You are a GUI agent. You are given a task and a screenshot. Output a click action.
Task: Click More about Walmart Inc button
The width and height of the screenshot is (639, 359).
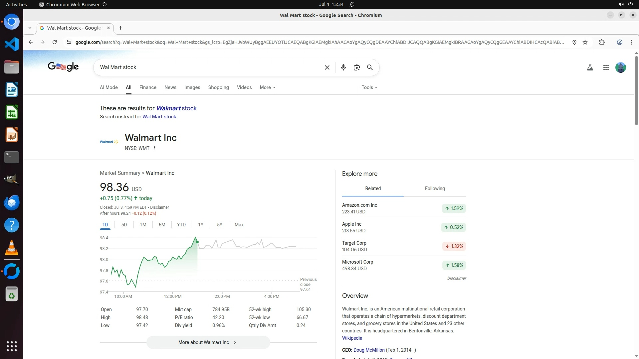click(x=208, y=342)
